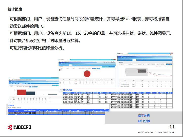
Task: Click the 成本分析 link
Action: 144,116
